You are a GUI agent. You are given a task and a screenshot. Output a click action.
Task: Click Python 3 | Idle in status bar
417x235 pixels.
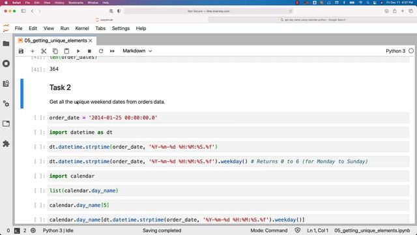[x=58, y=230]
